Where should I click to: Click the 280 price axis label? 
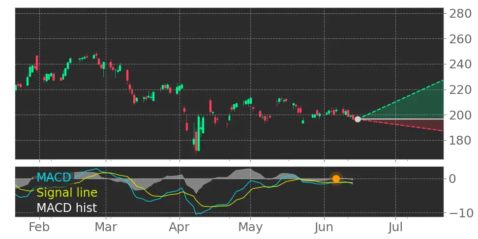[x=460, y=13]
